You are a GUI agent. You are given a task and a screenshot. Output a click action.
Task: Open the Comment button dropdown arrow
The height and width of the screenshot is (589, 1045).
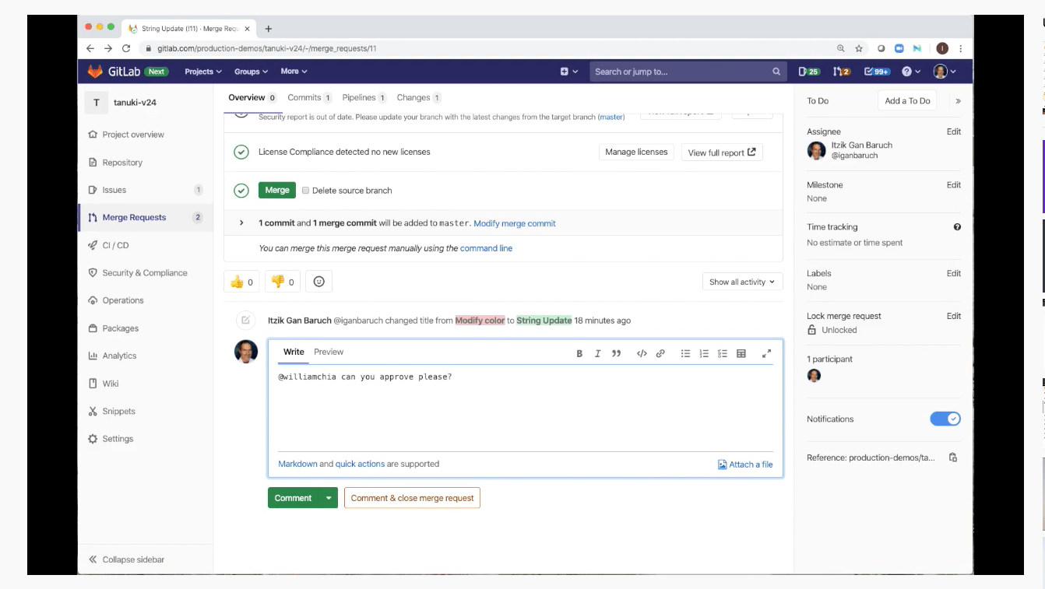(x=329, y=497)
